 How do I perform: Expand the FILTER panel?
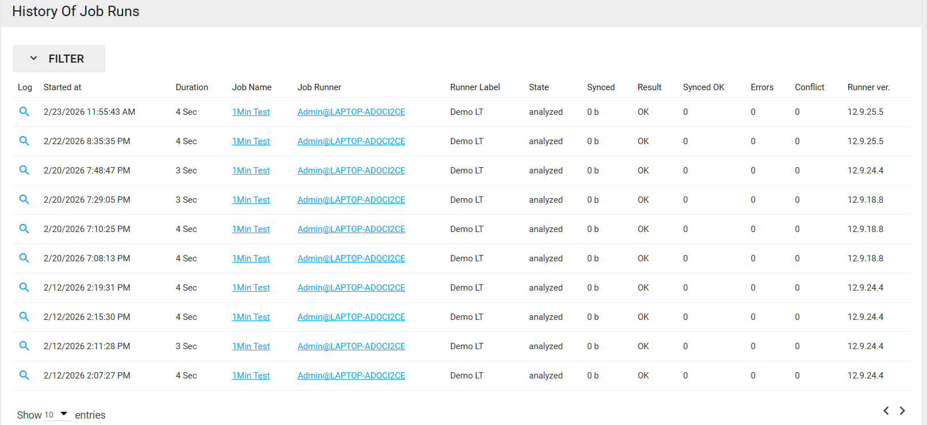tap(59, 59)
